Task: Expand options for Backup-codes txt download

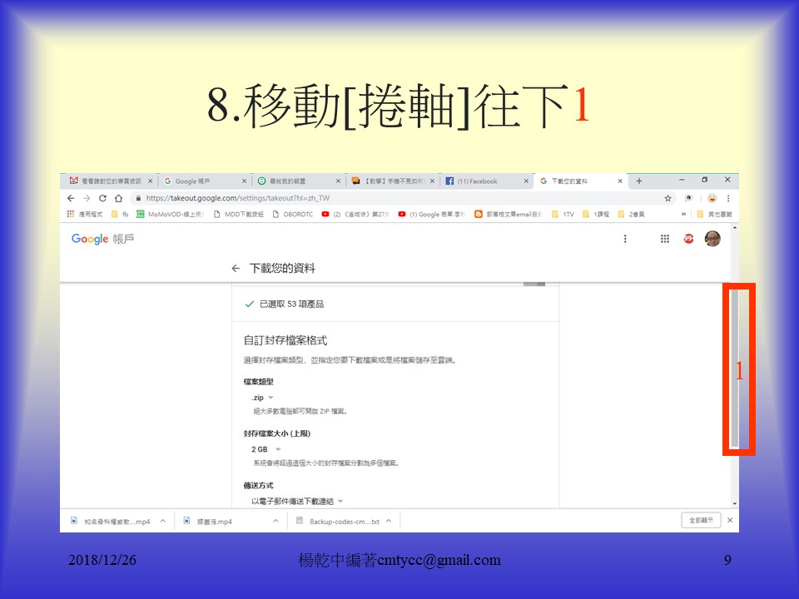Action: (389, 521)
